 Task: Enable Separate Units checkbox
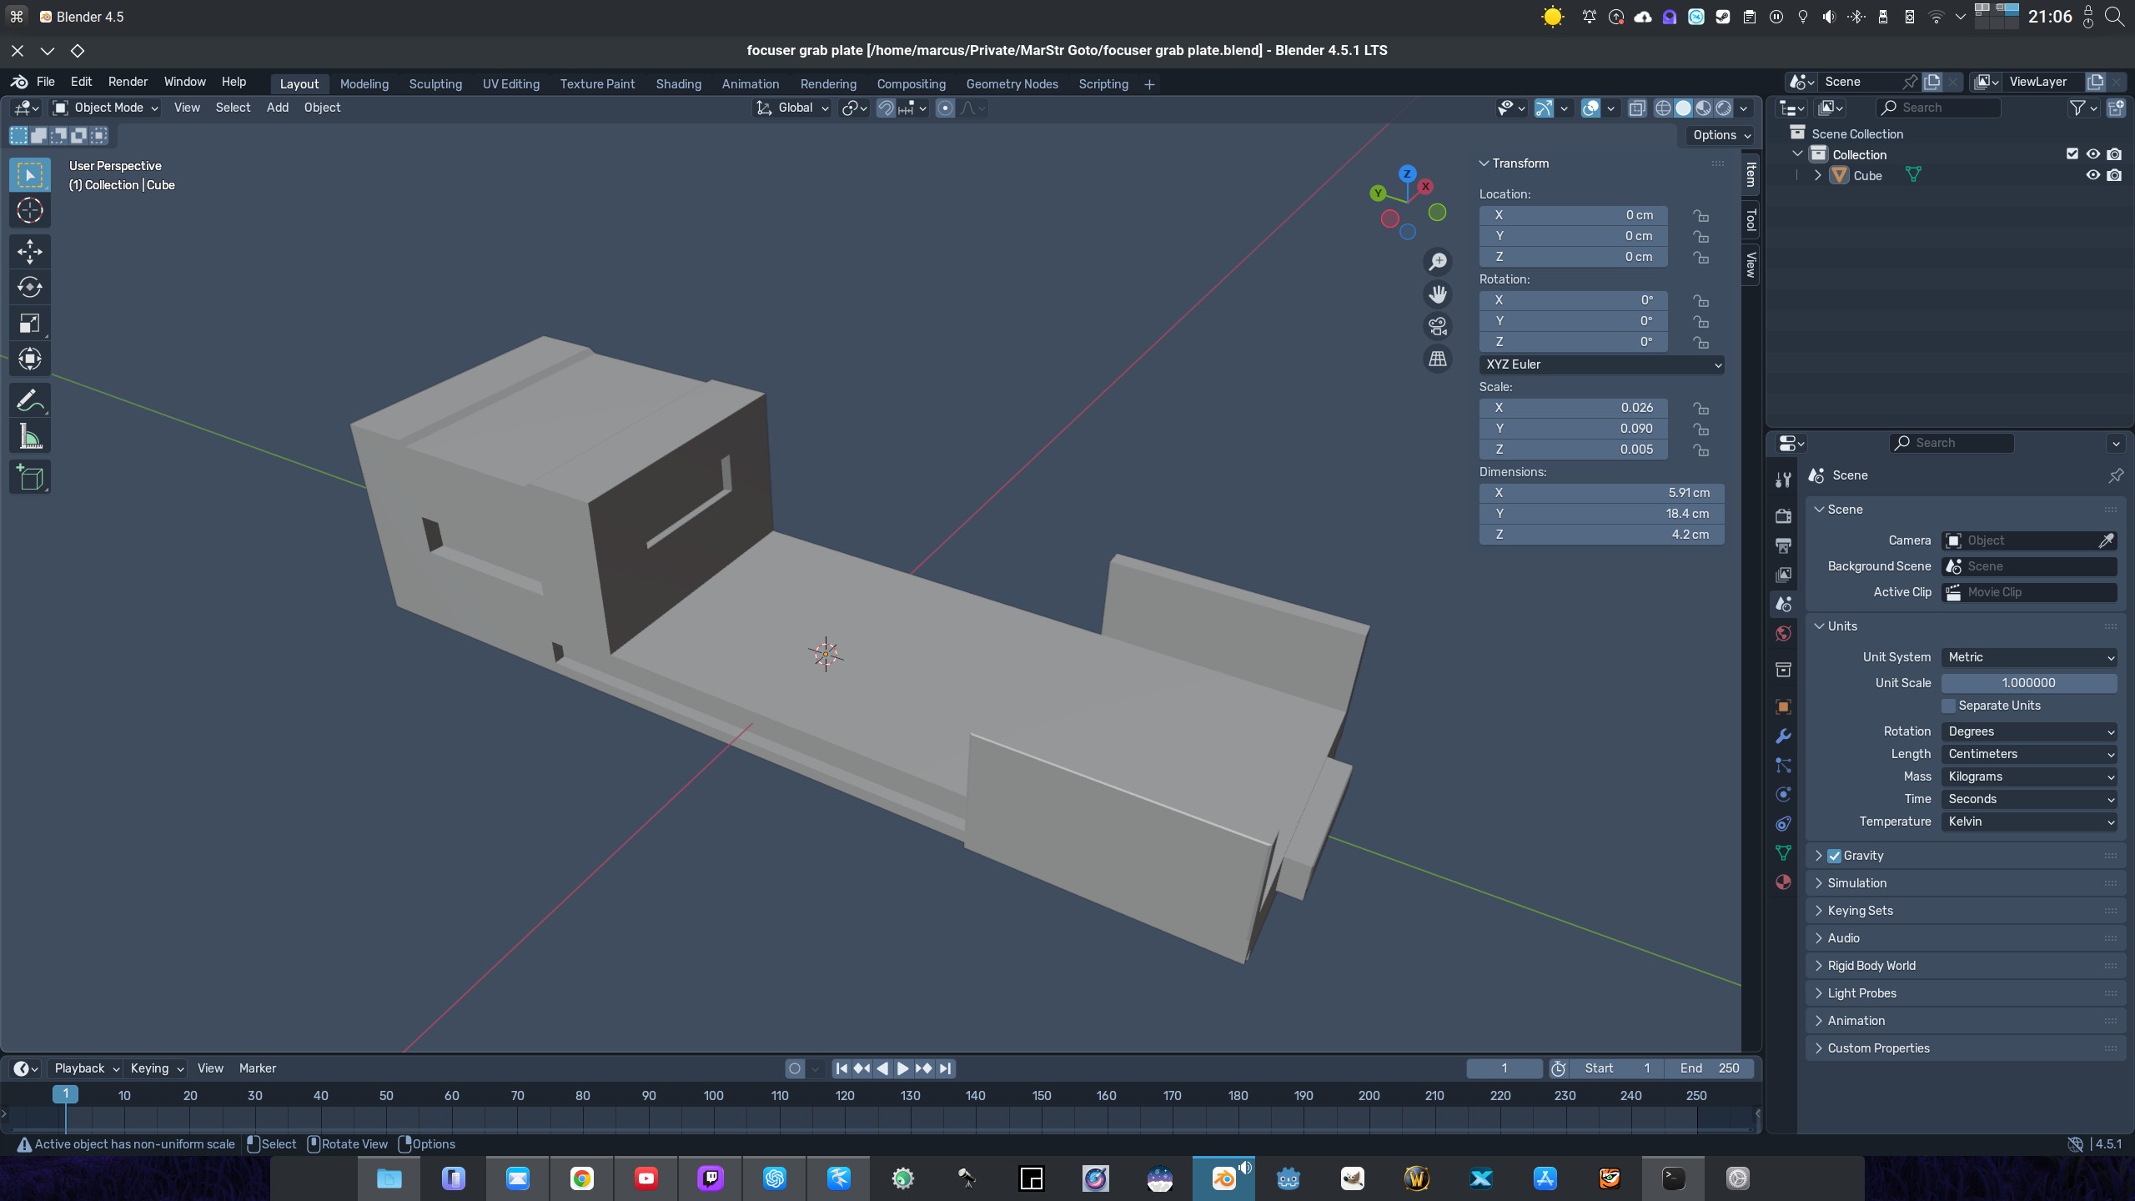(1949, 706)
